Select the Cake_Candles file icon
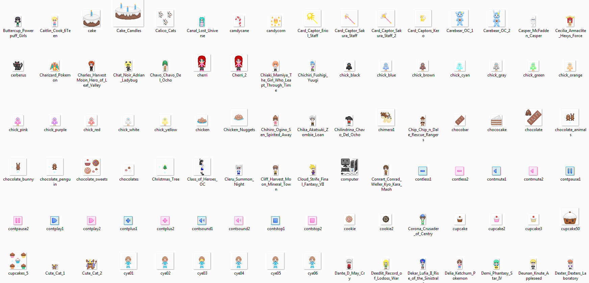This screenshot has width=589, height=283. pos(128,13)
